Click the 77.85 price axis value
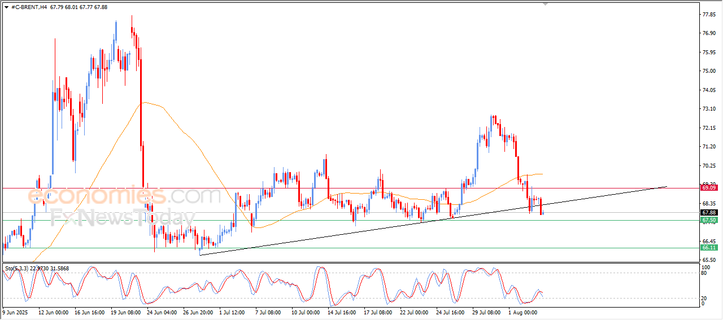723x320 pixels. (709, 15)
